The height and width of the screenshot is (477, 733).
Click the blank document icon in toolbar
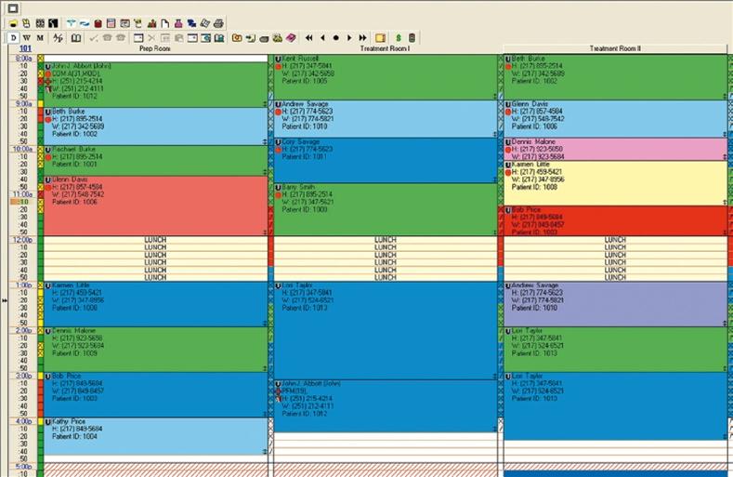164,22
